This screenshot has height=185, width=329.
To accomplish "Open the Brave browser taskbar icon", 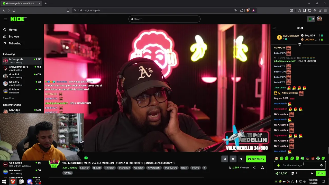I will point(13,182).
